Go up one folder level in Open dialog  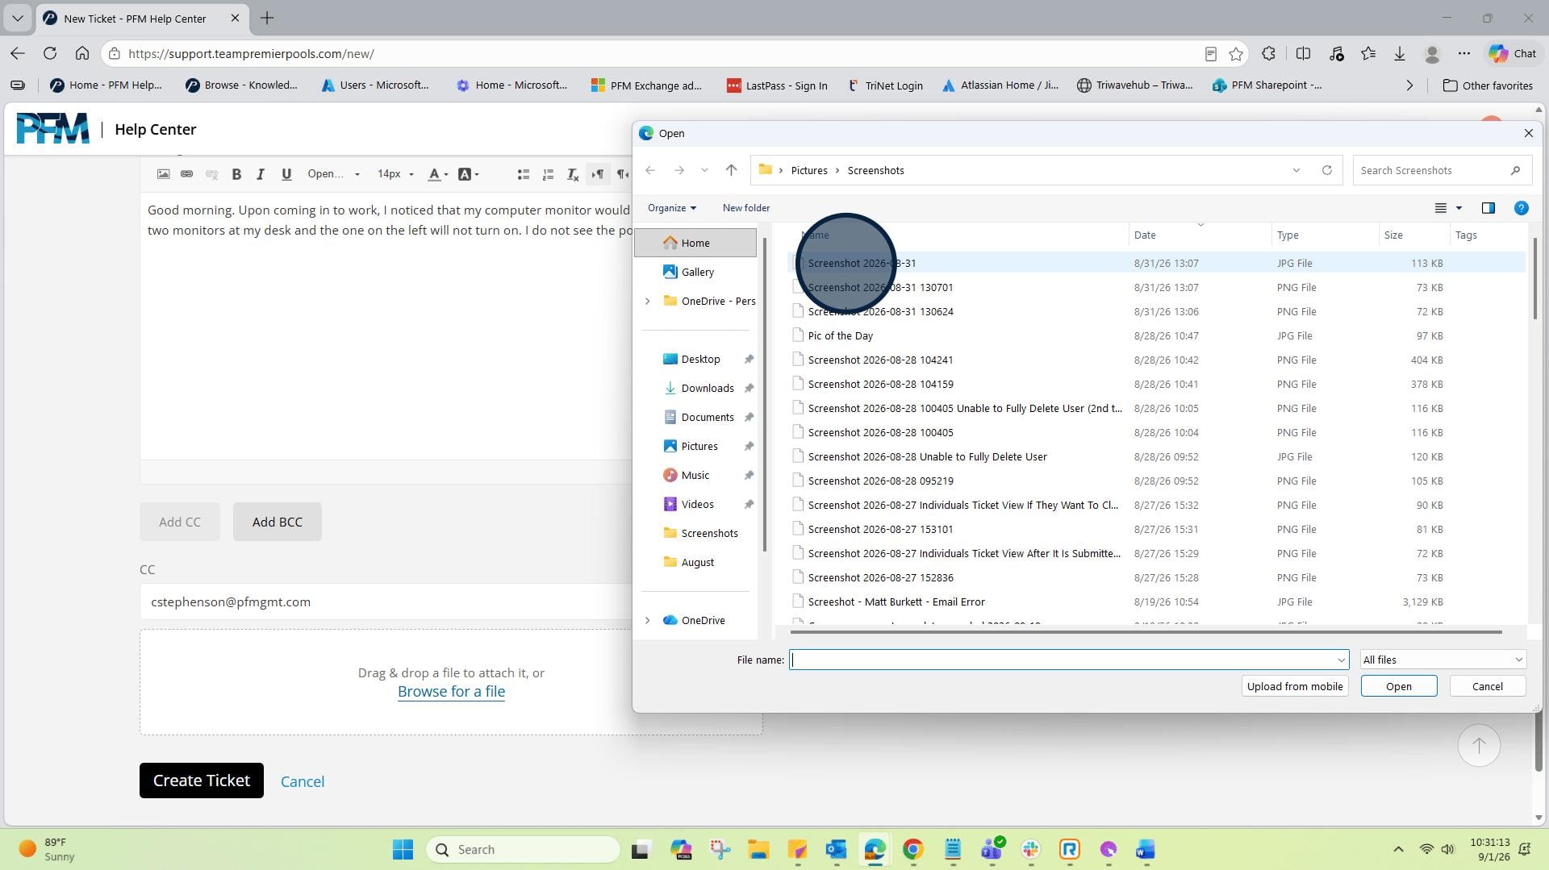pyautogui.click(x=731, y=170)
